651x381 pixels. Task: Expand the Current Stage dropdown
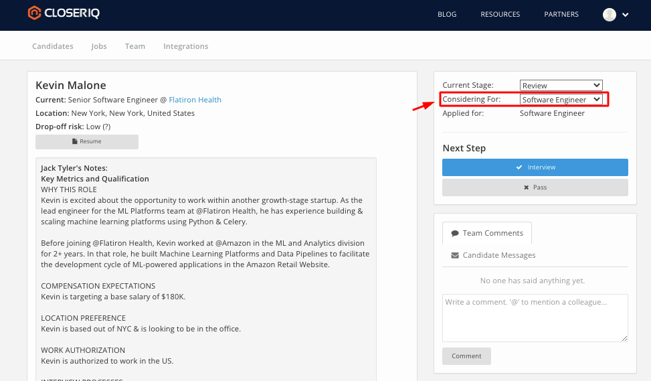561,85
